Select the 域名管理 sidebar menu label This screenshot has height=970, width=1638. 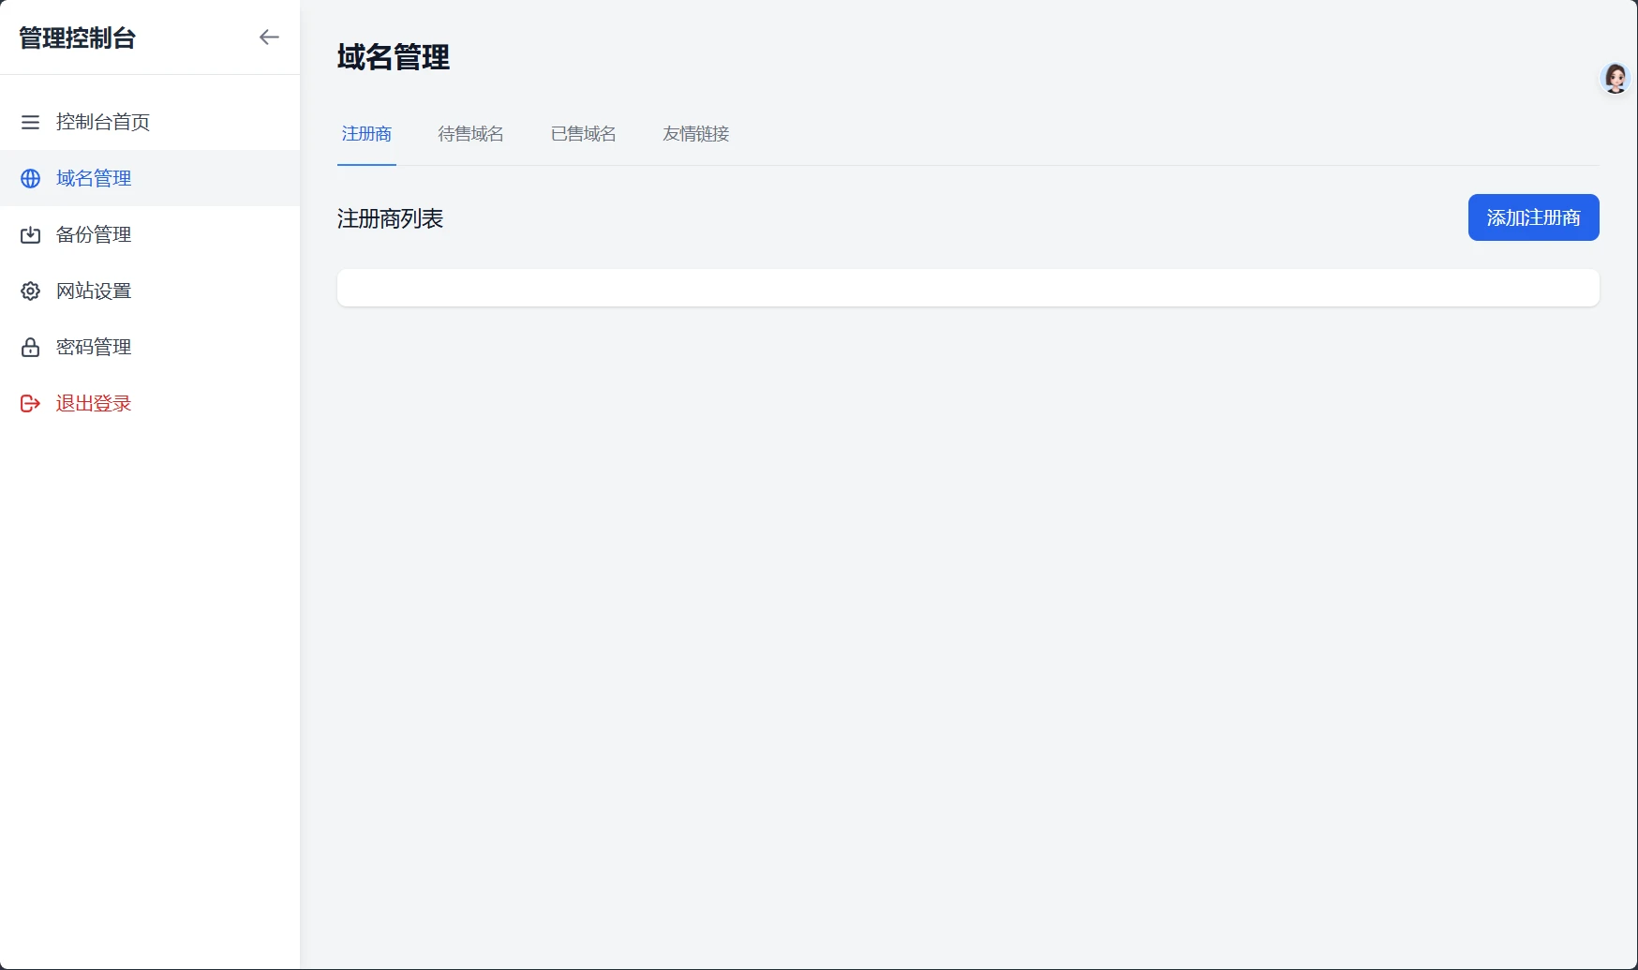pyautogui.click(x=94, y=178)
